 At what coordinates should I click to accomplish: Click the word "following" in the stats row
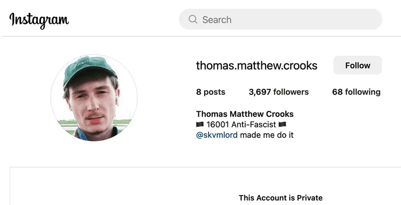[363, 92]
